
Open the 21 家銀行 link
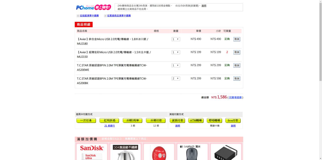(109, 126)
